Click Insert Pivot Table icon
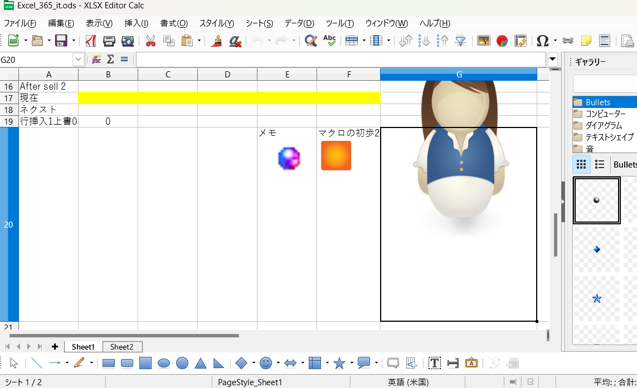Screen dimensions: 637x388 [521, 41]
